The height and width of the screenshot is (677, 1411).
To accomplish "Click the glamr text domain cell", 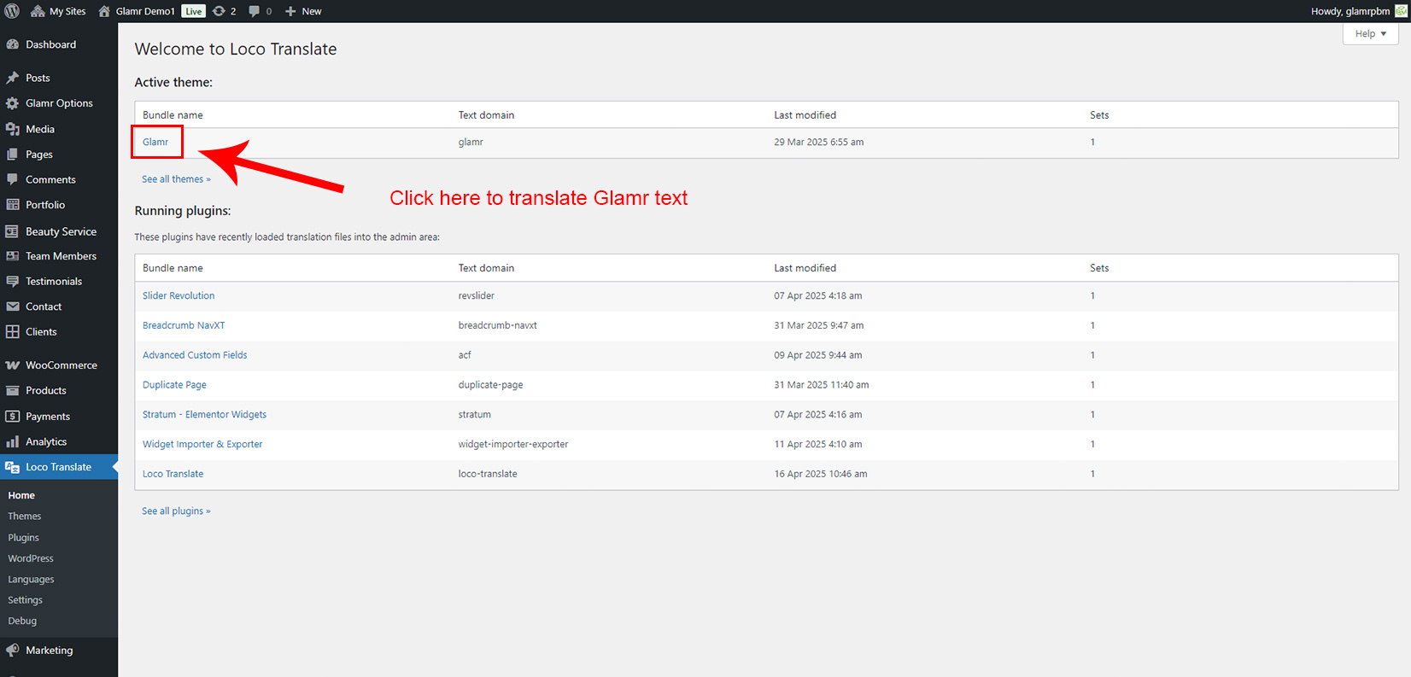I will click(471, 142).
